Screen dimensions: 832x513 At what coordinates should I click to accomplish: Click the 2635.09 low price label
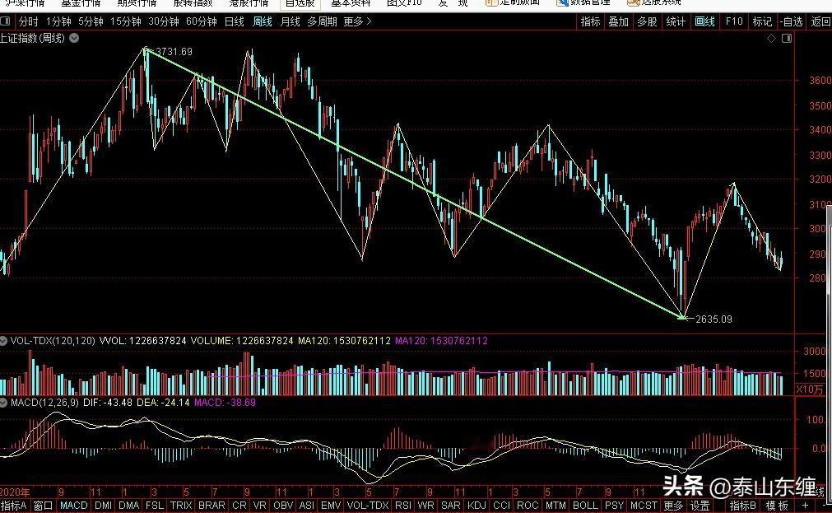[x=713, y=319]
